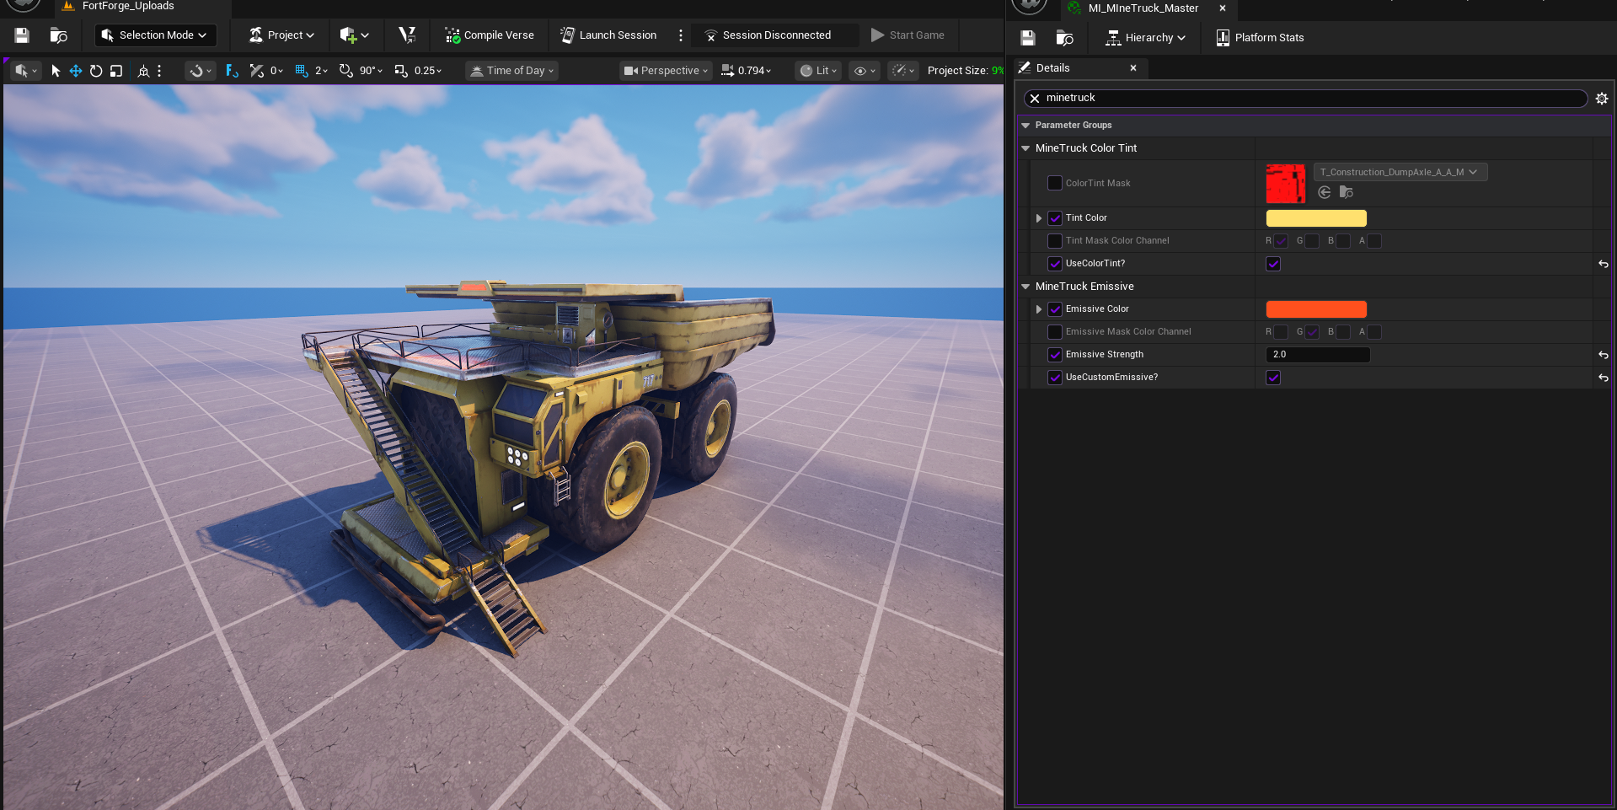
Task: Click the Use Selected Asset arrow for ColorTint Mask
Action: point(1324,192)
